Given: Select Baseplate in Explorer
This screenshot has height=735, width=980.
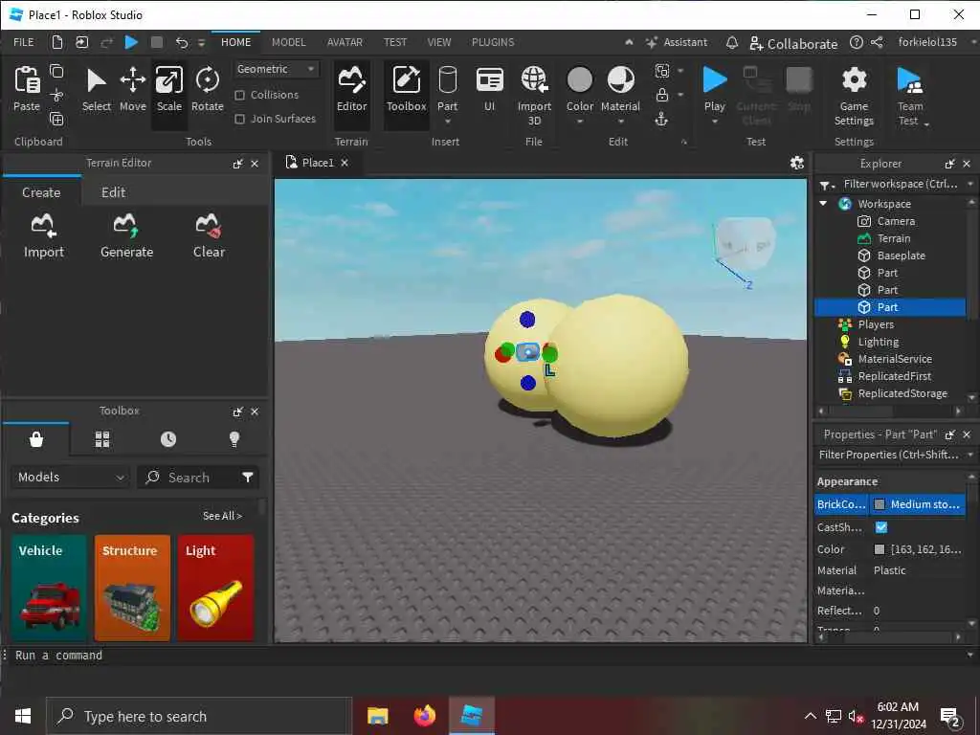Looking at the screenshot, I should point(901,256).
